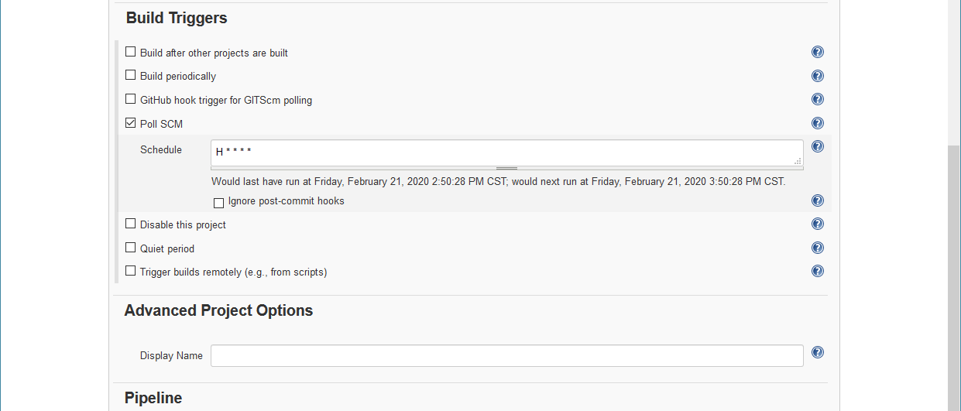Show help for GitHub hook trigger
This screenshot has height=411, width=961.
coord(817,99)
